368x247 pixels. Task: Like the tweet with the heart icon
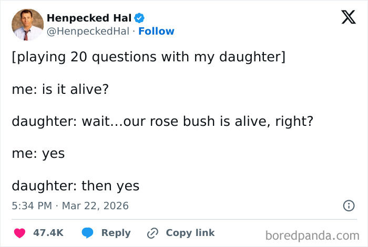click(21, 233)
